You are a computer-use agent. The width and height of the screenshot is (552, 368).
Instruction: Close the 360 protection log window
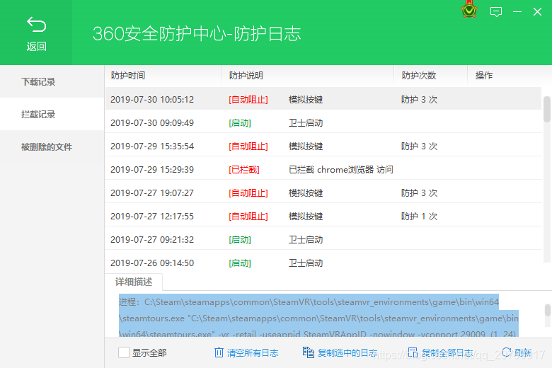pos(537,12)
